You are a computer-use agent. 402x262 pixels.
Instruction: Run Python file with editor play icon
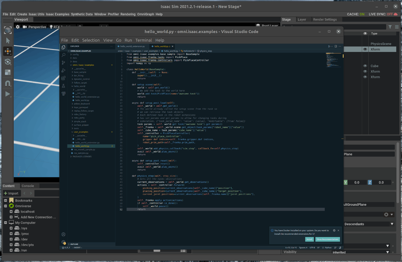[329, 46]
